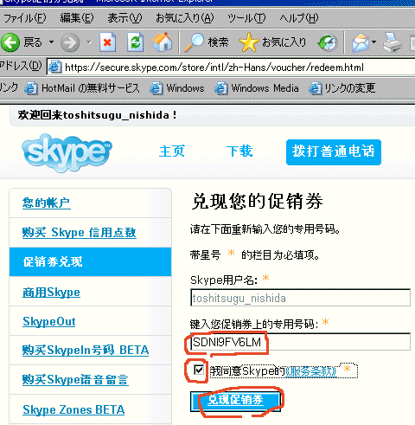
Task: Open the HotMail の無料サービス link bar item
Action: (x=82, y=88)
